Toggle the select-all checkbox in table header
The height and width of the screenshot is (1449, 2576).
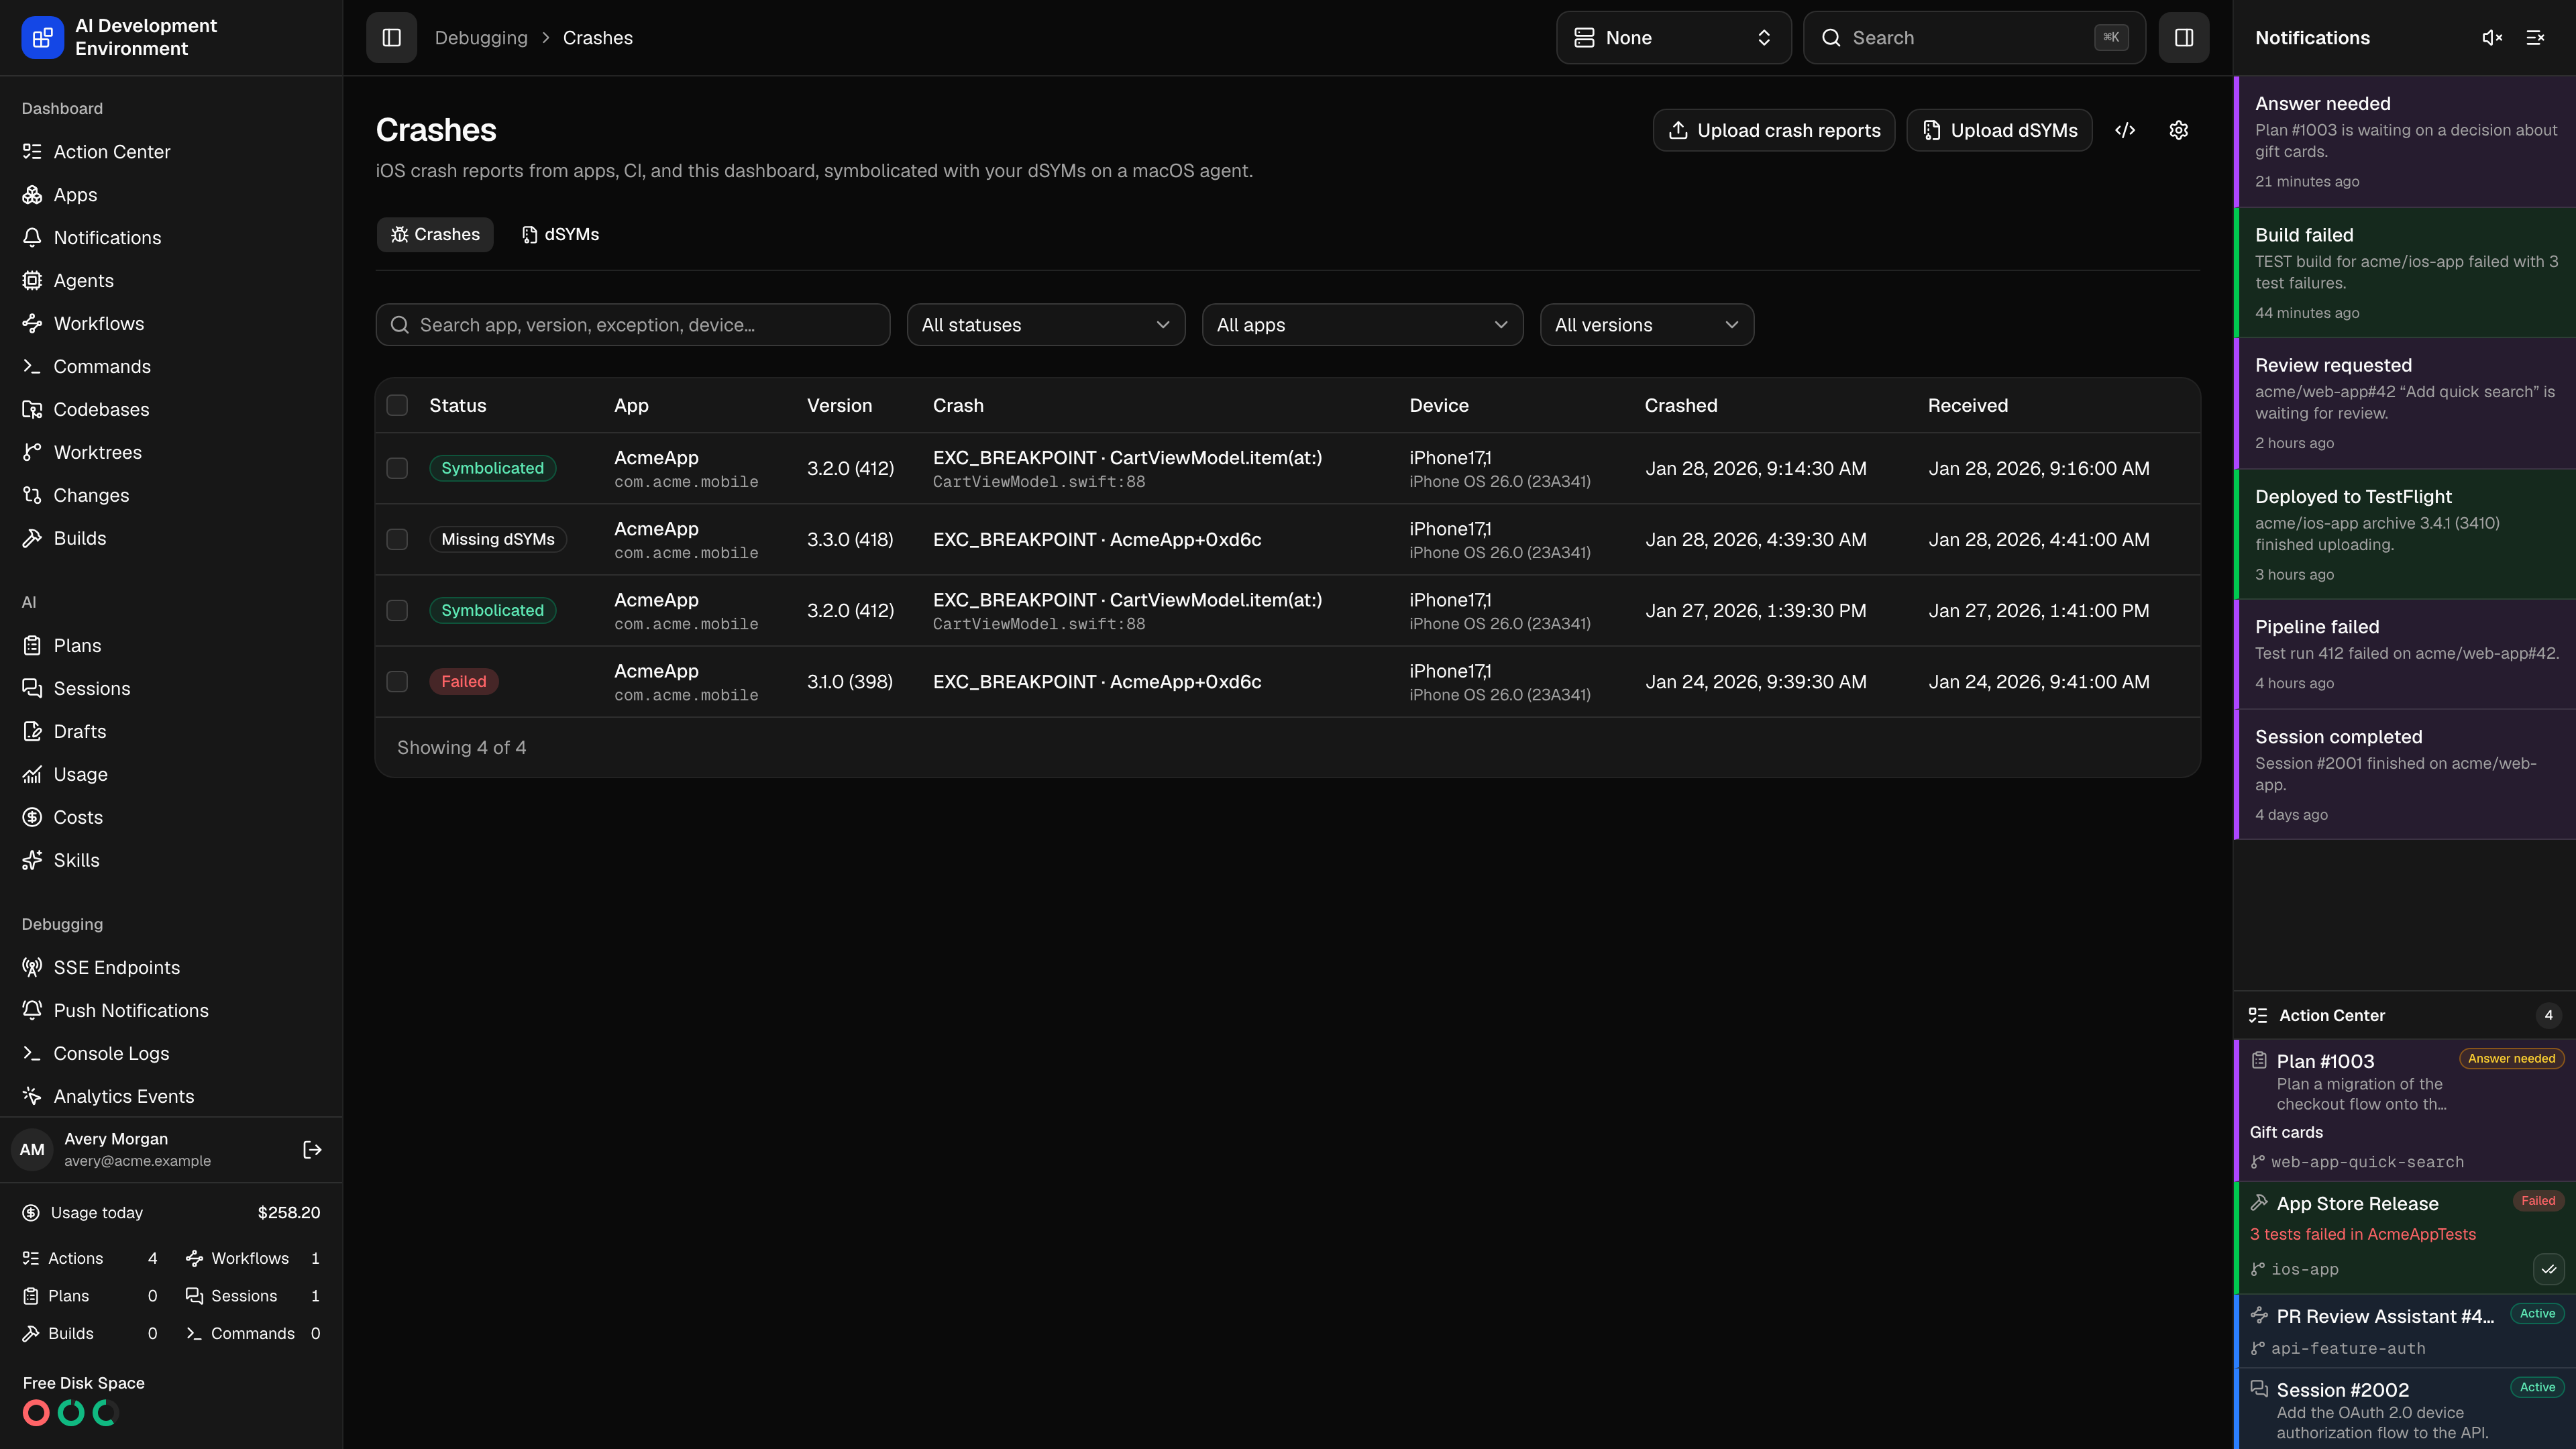tap(397, 405)
